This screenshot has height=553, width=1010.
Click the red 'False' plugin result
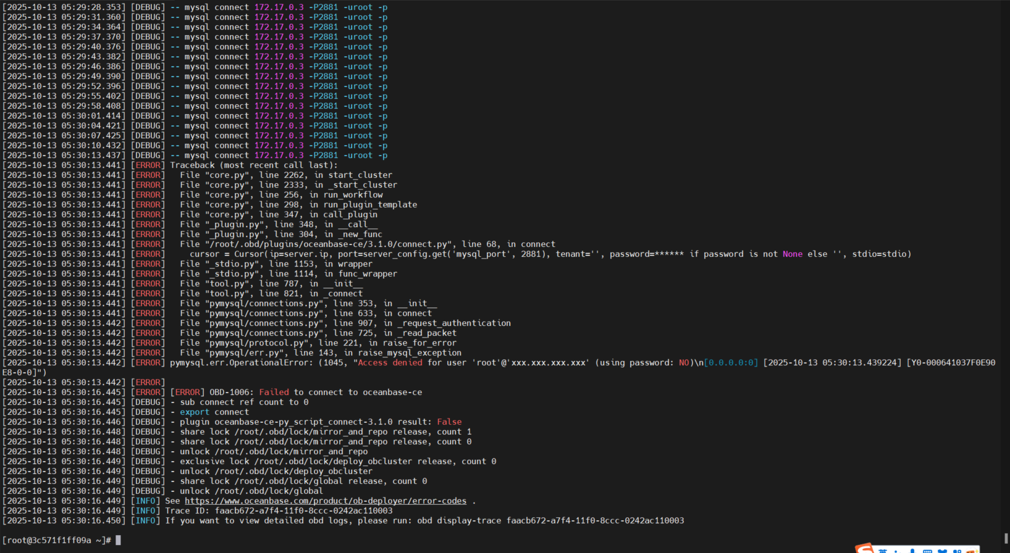[x=449, y=422]
